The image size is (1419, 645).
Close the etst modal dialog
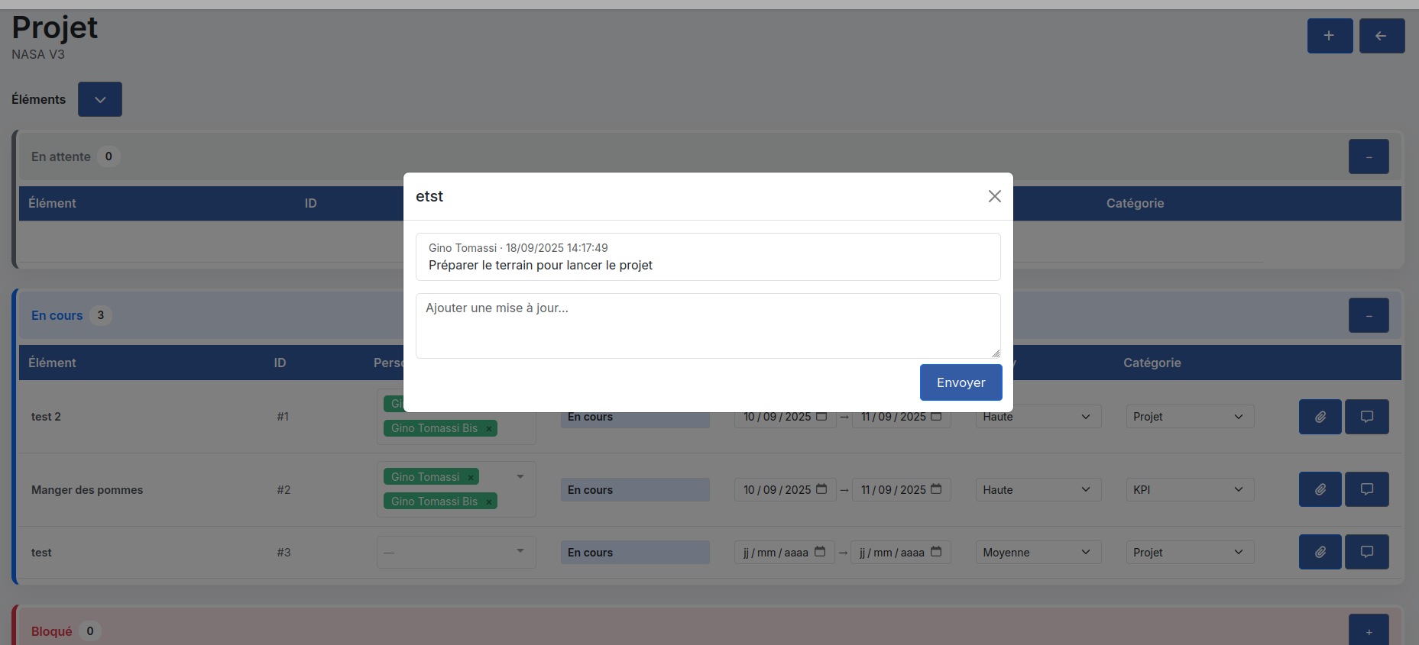tap(994, 196)
